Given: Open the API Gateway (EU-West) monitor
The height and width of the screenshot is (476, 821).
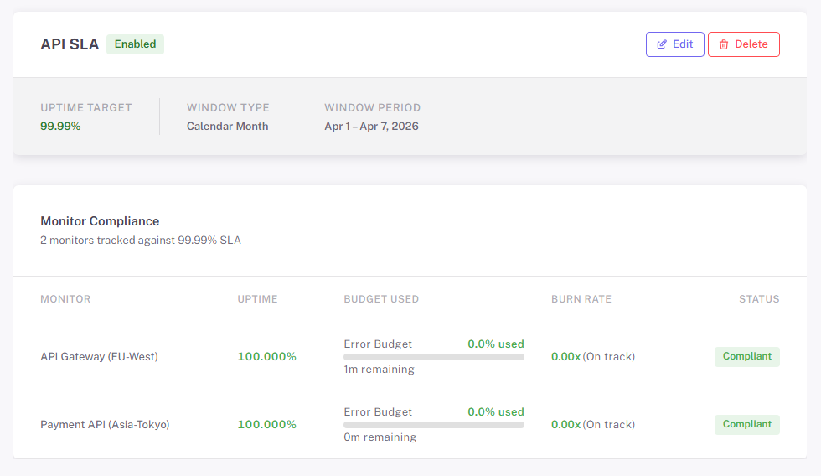Looking at the screenshot, I should [99, 357].
